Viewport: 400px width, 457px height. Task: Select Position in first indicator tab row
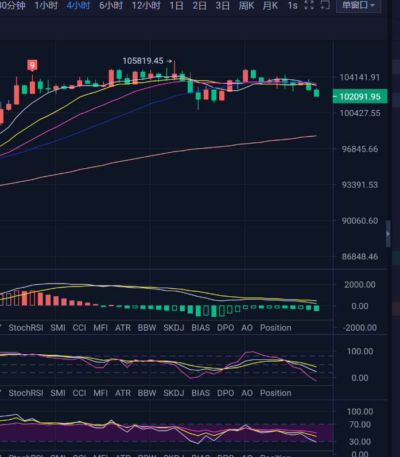(275, 328)
